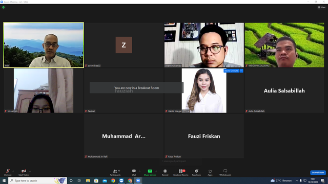The height and width of the screenshot is (184, 328).
Task: Select the zoom baa02 participant tile
Action: (x=124, y=45)
